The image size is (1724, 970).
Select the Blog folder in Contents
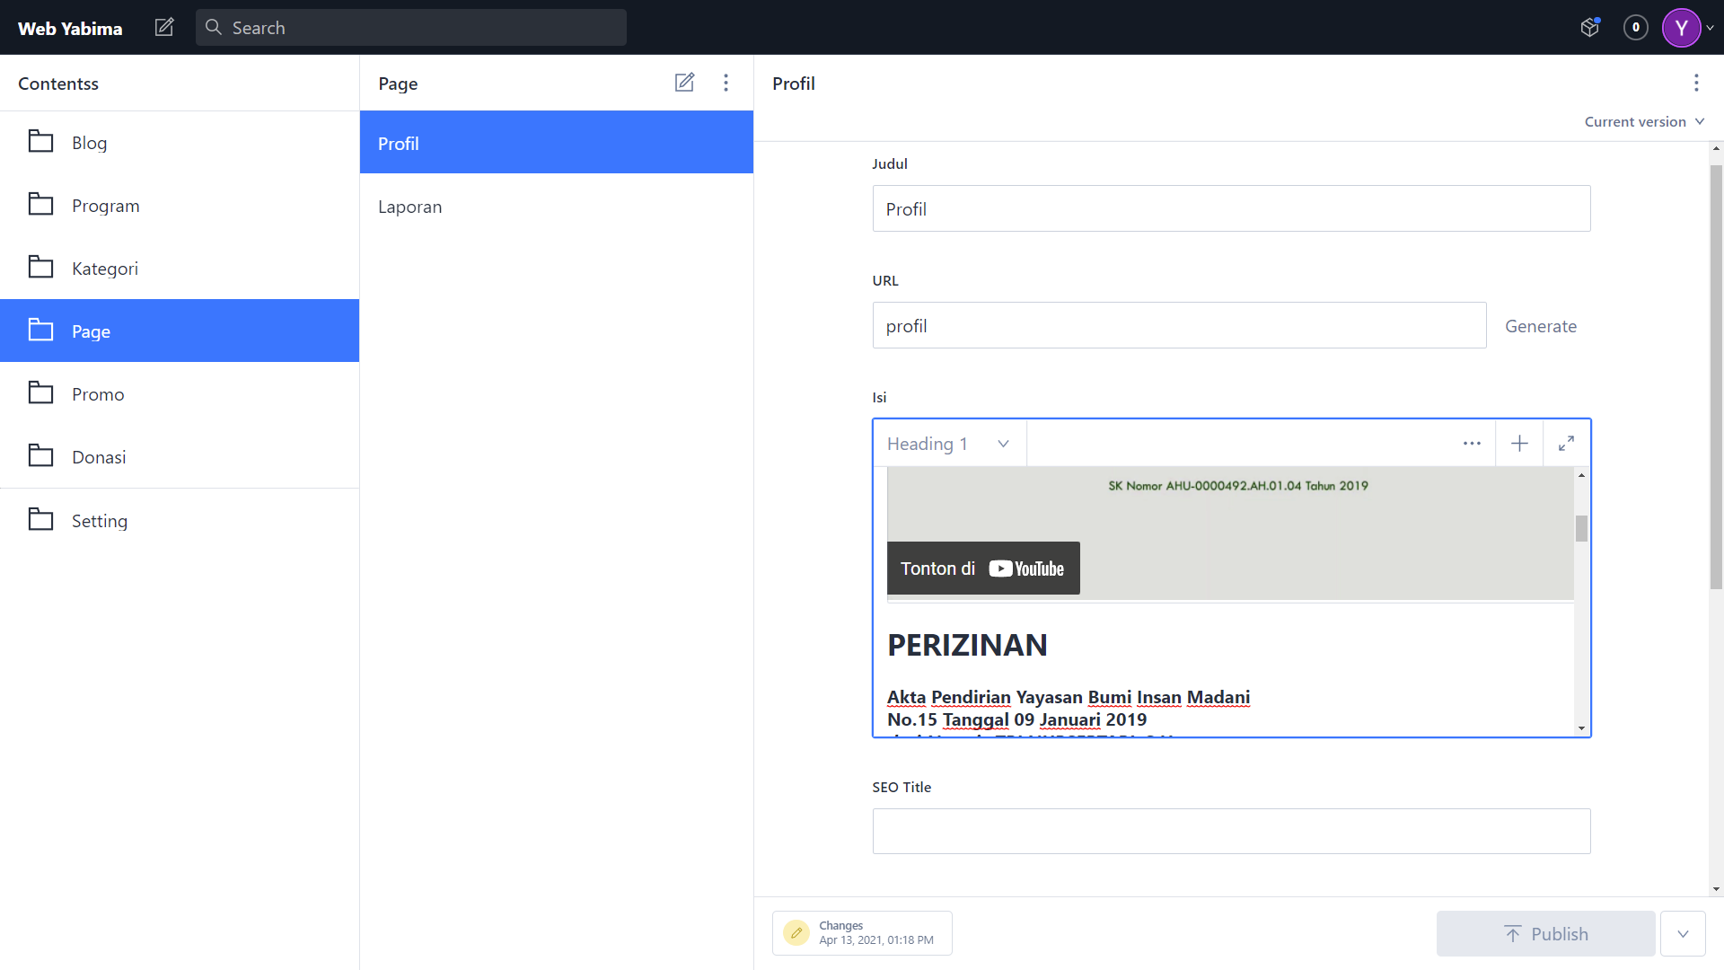[89, 143]
